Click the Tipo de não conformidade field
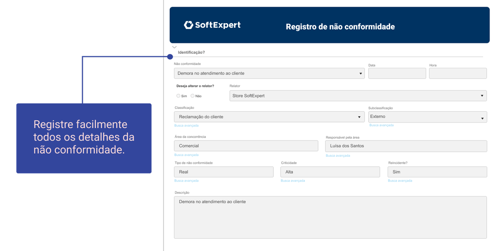 pos(224,172)
